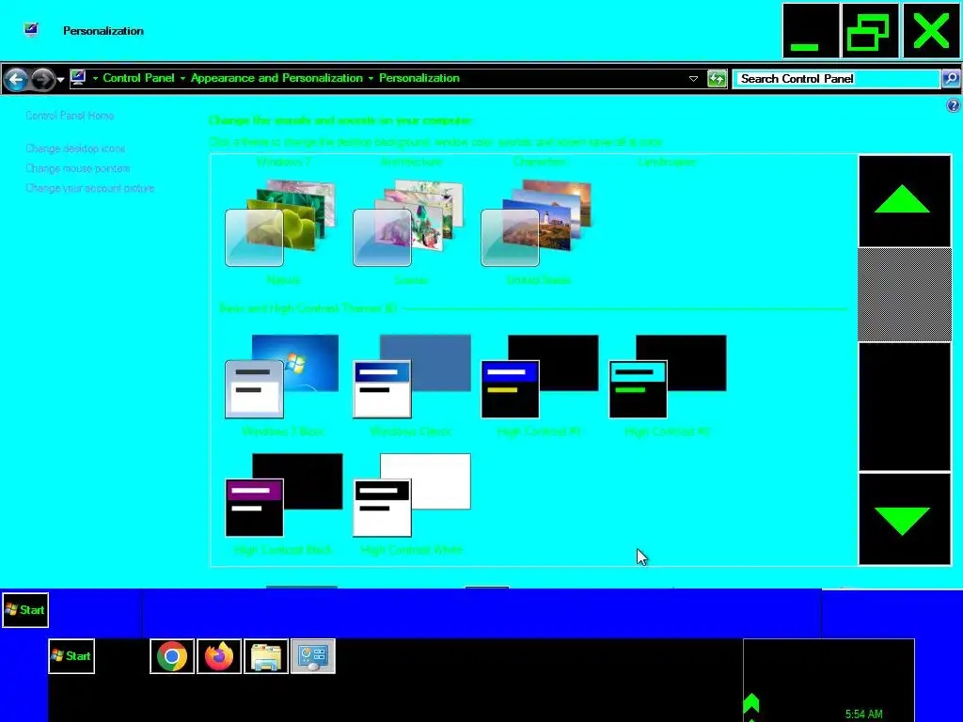This screenshot has width=963, height=722.
Task: Click the scrollbar up arrow
Action: (904, 201)
